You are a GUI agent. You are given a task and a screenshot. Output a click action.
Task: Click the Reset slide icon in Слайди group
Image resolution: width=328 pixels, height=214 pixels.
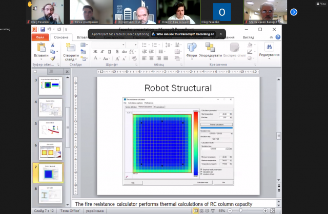(83, 52)
